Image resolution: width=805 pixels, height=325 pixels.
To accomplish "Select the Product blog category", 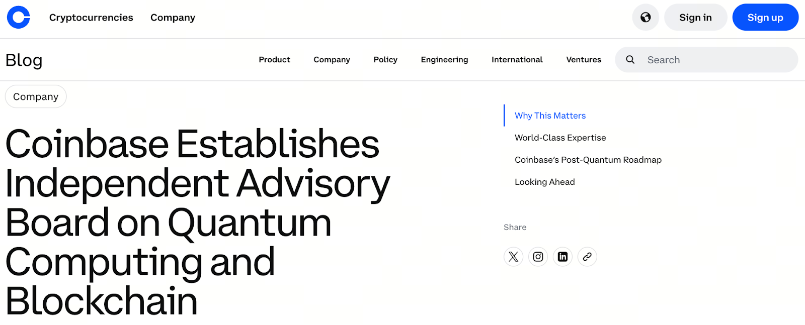I will 274,60.
